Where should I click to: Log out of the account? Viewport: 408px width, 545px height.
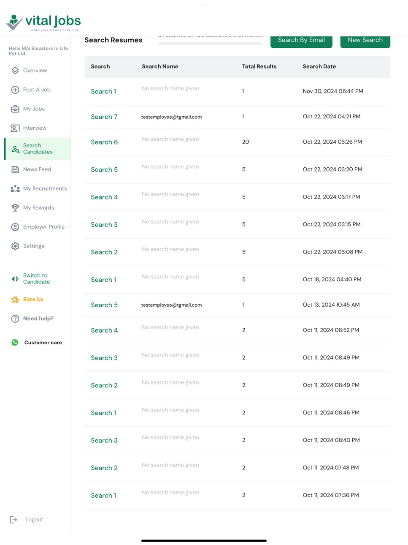point(34,520)
